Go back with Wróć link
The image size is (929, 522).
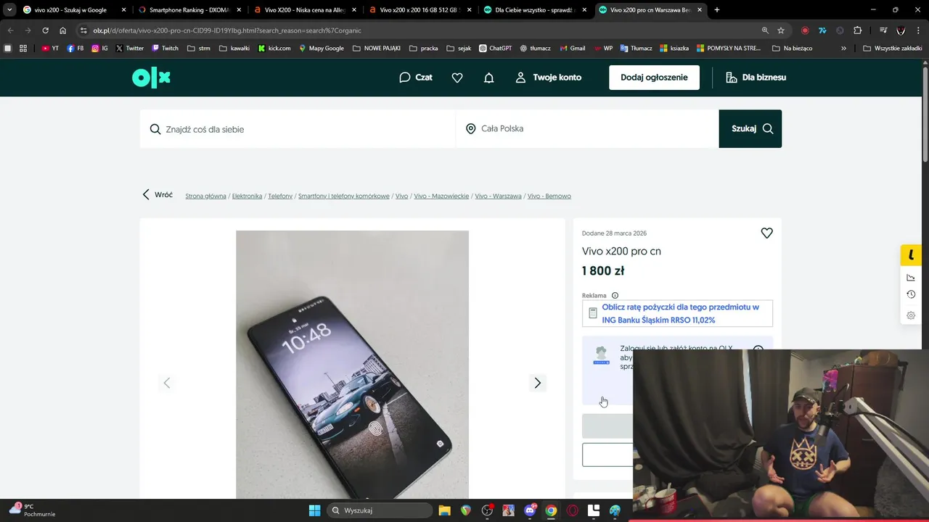click(157, 195)
